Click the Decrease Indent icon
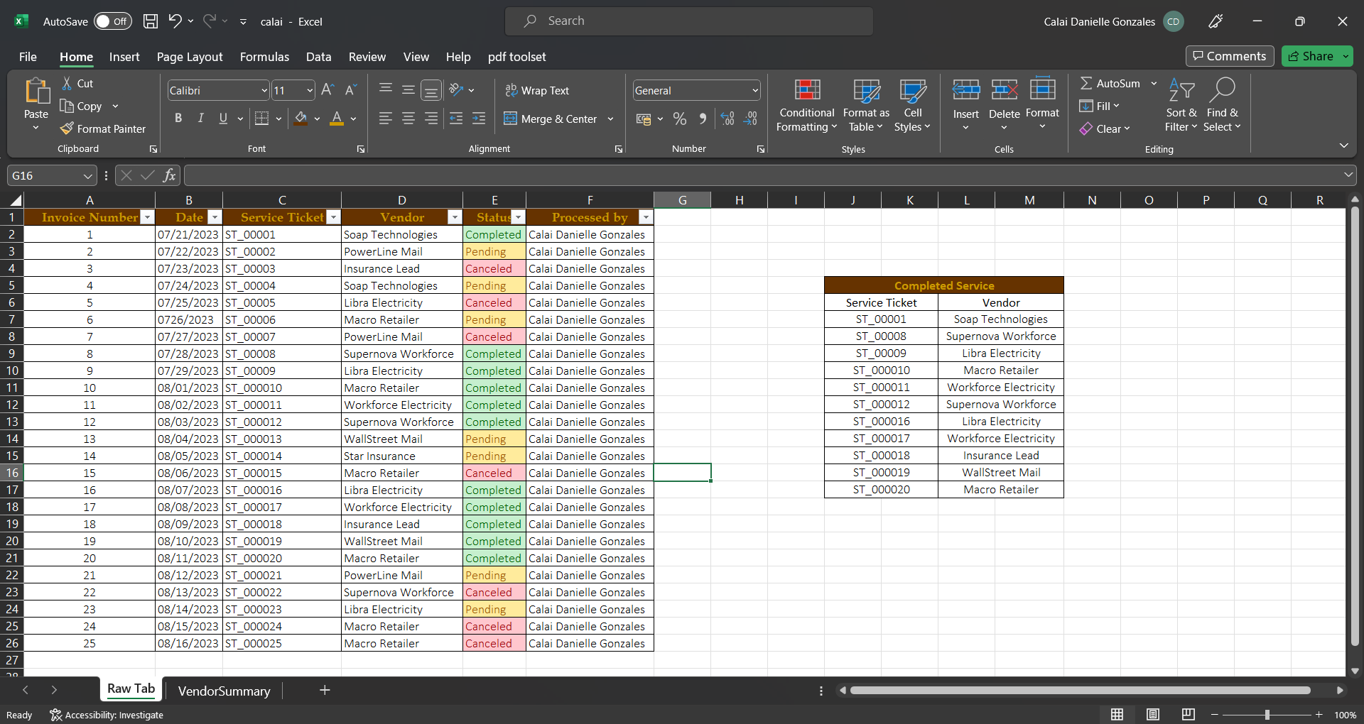This screenshot has height=724, width=1364. coord(456,119)
